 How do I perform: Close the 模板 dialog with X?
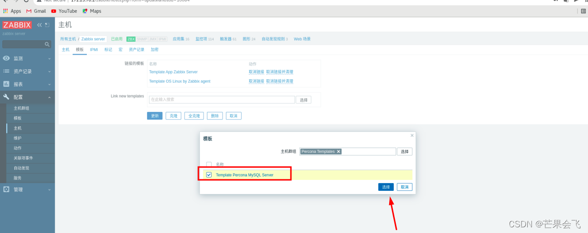coord(412,135)
